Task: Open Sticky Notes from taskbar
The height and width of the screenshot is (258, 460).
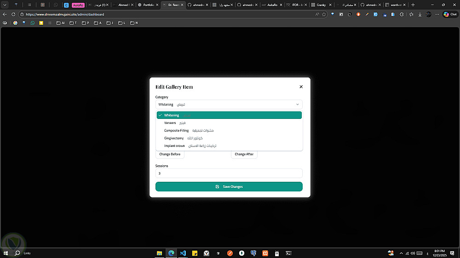Action: [195, 253]
